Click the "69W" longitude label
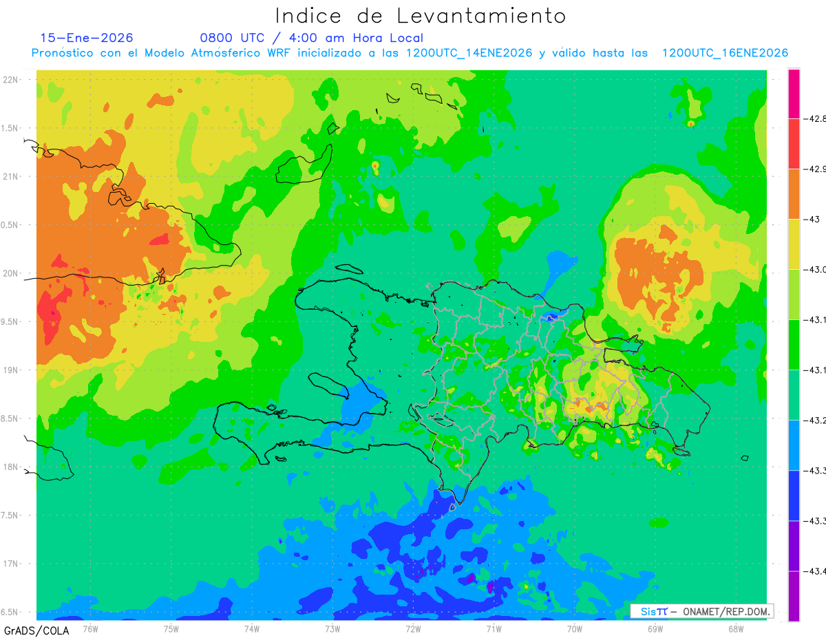The height and width of the screenshot is (638, 826). tap(655, 628)
